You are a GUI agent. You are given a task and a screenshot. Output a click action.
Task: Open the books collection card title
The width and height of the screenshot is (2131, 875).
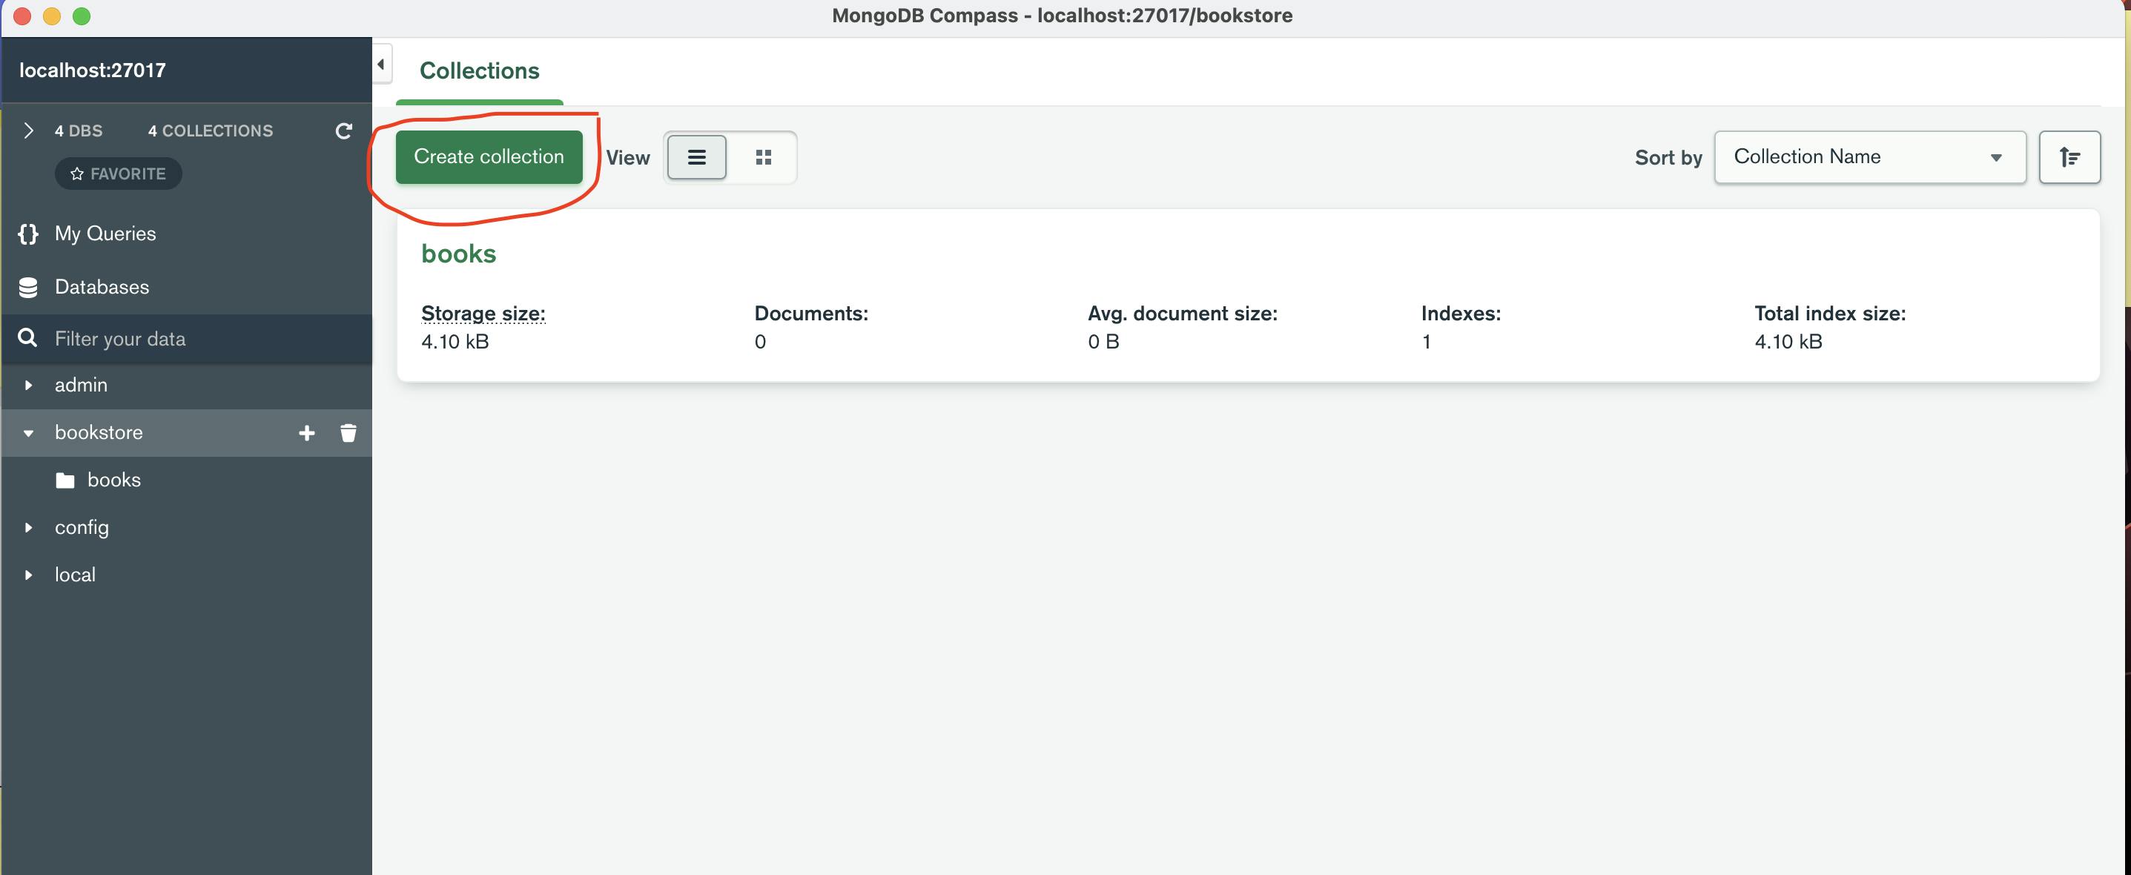click(x=458, y=254)
